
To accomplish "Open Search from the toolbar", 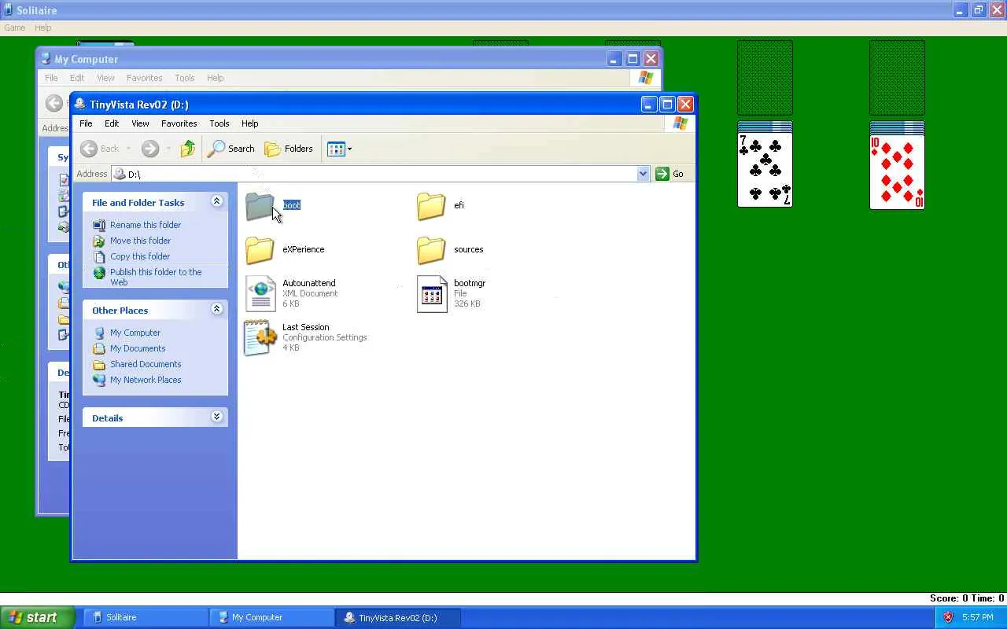I will pos(231,149).
